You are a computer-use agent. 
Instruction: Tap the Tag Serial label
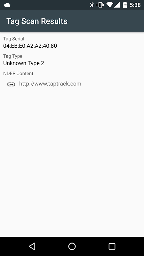click(x=14, y=39)
